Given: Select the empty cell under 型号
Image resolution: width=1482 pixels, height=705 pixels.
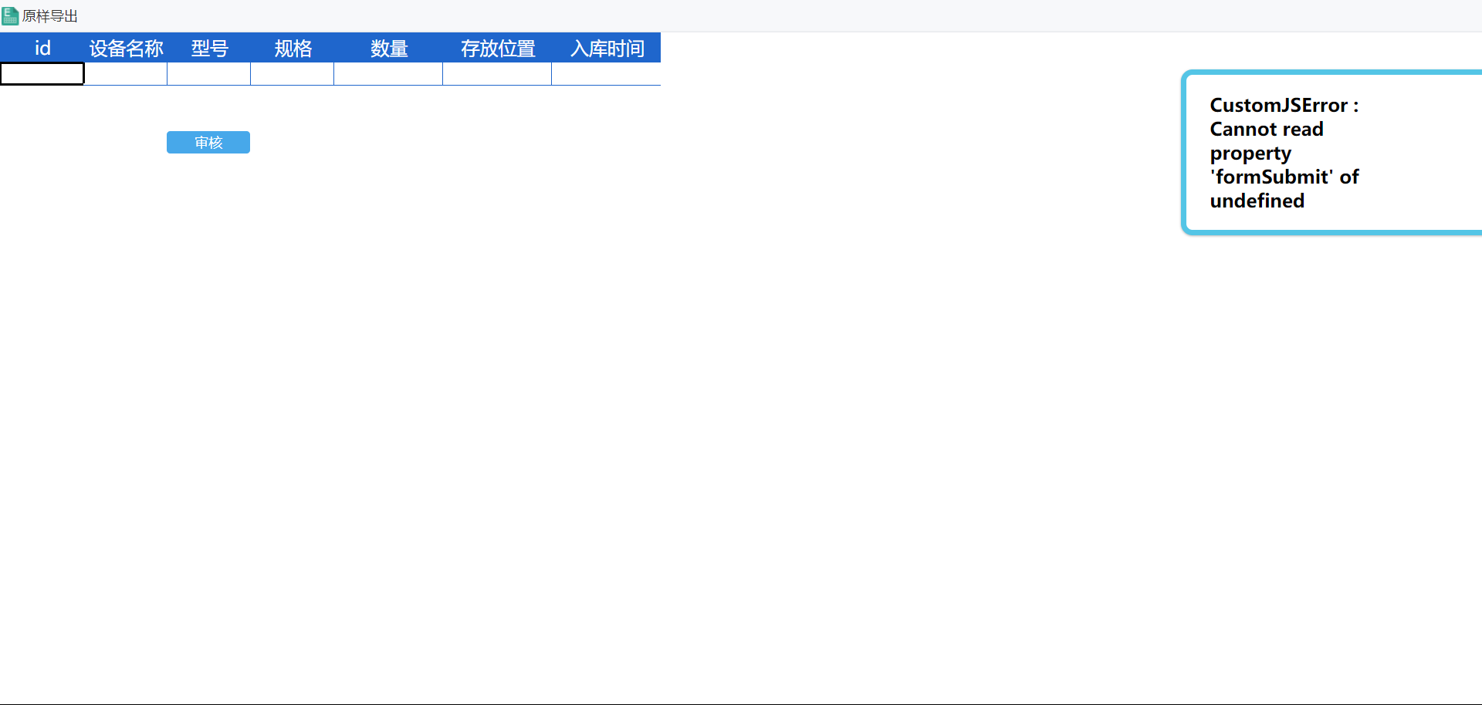Looking at the screenshot, I should tap(209, 74).
